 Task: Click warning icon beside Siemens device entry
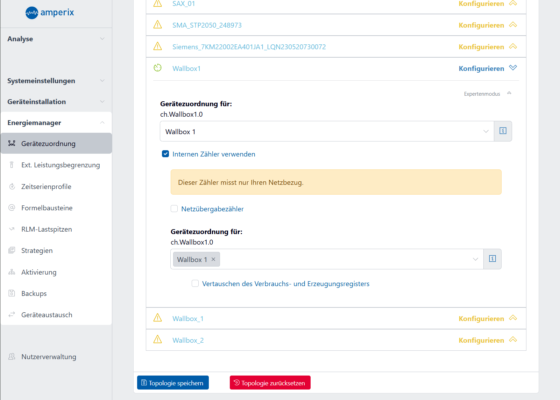pos(158,46)
